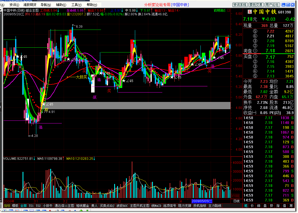Click the 日线 period button
The width and height of the screenshot is (298, 213).
click(236, 201)
